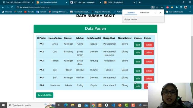Open the Adblock extension icon
Screen dimensions: 193x108
(168, 7)
